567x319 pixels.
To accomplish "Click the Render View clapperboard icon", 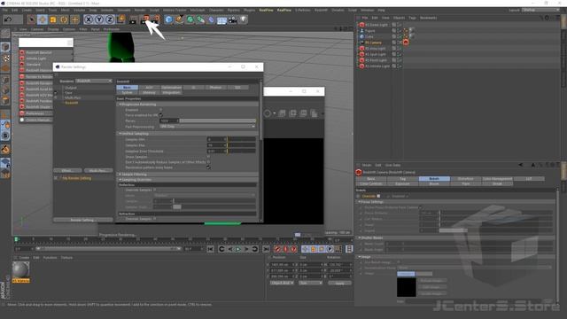I will (x=133, y=19).
